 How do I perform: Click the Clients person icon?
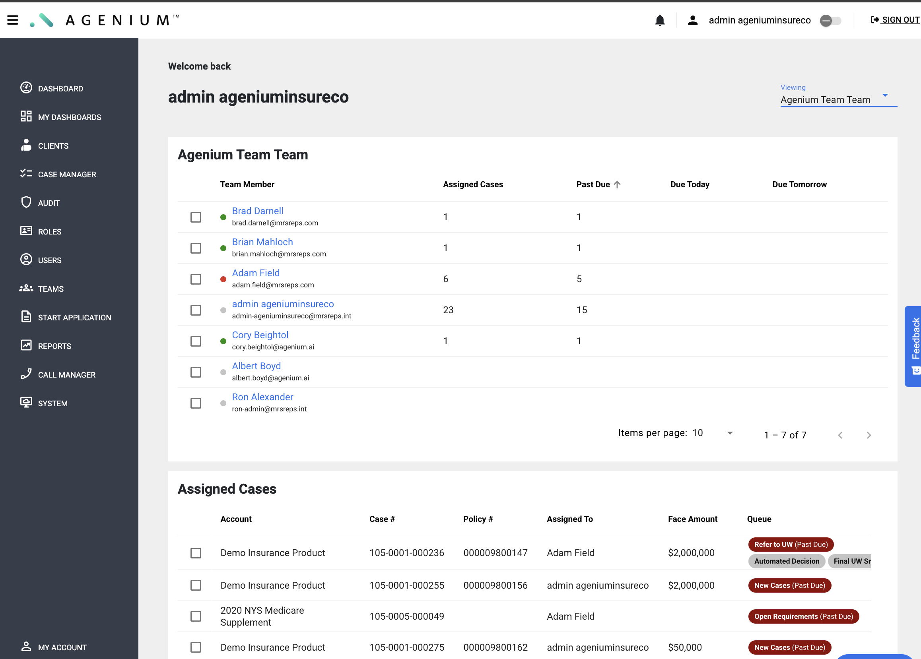point(26,145)
